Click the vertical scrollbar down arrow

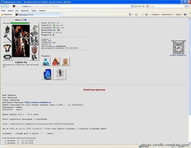(189, 143)
